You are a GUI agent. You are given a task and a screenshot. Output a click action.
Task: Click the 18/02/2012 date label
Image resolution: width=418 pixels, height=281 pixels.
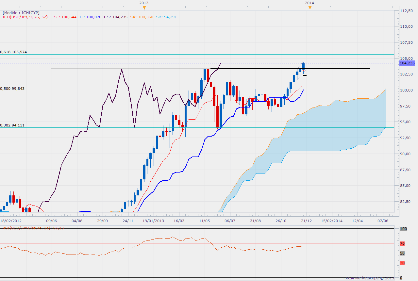click(x=11, y=221)
